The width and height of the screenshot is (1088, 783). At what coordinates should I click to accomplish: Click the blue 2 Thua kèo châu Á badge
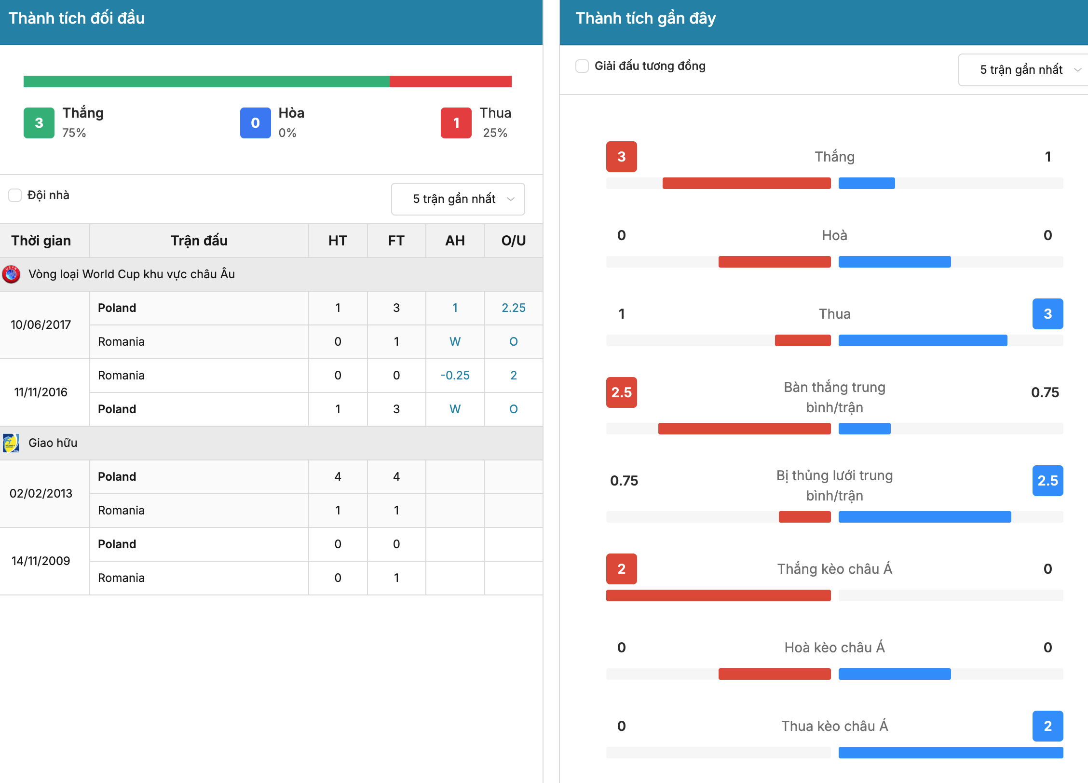click(1048, 726)
